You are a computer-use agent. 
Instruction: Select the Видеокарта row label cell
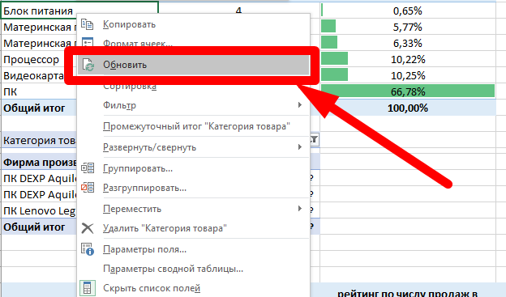33,76
